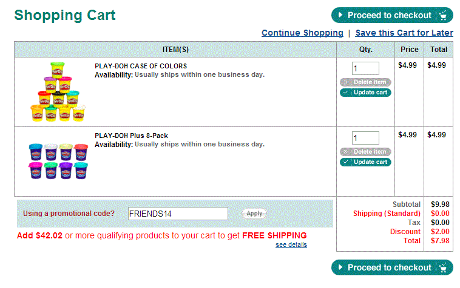Click checkmark icon on first Update cart
Screen dimensions: 460x288
point(345,93)
